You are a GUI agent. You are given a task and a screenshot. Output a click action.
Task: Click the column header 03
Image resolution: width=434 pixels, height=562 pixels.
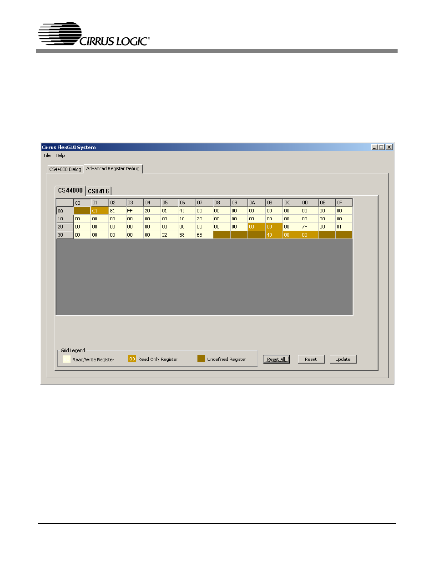[x=135, y=203]
